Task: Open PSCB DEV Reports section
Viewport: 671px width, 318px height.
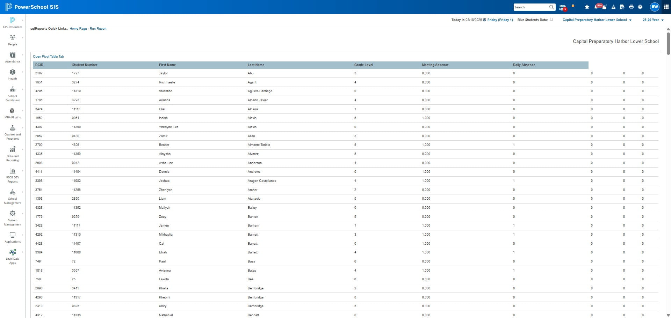Action: (x=13, y=176)
